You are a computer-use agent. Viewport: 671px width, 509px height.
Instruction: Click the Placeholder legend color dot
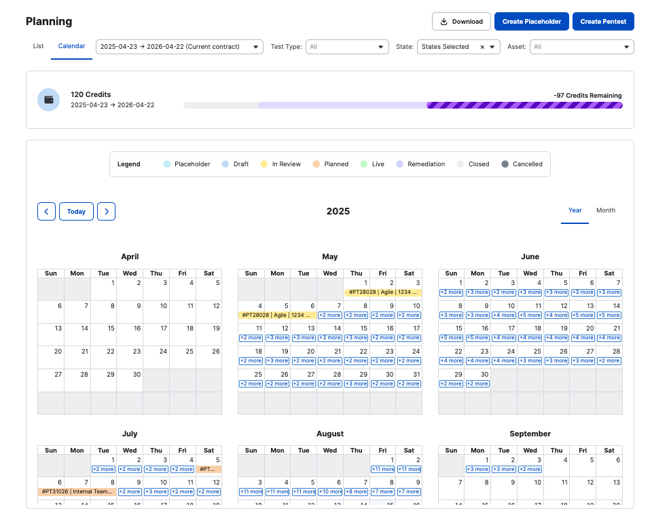pos(167,164)
